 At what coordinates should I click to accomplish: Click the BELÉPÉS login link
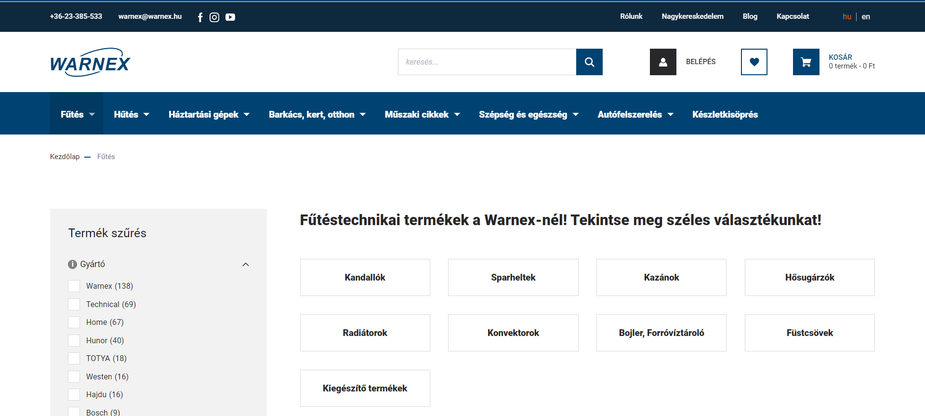coord(700,62)
